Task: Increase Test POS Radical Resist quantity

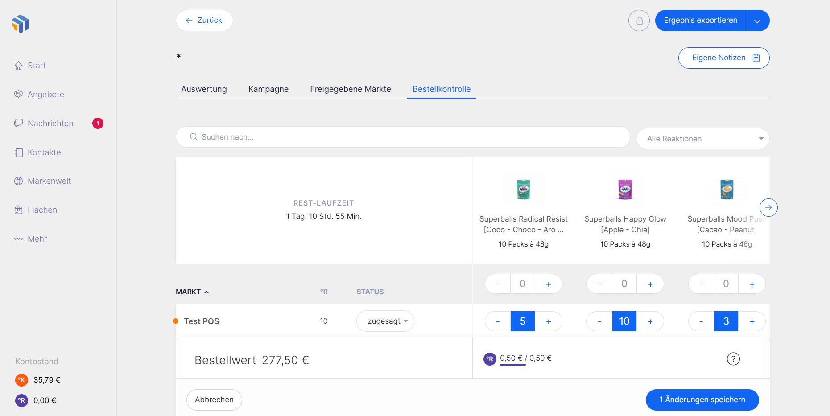Action: [x=548, y=321]
